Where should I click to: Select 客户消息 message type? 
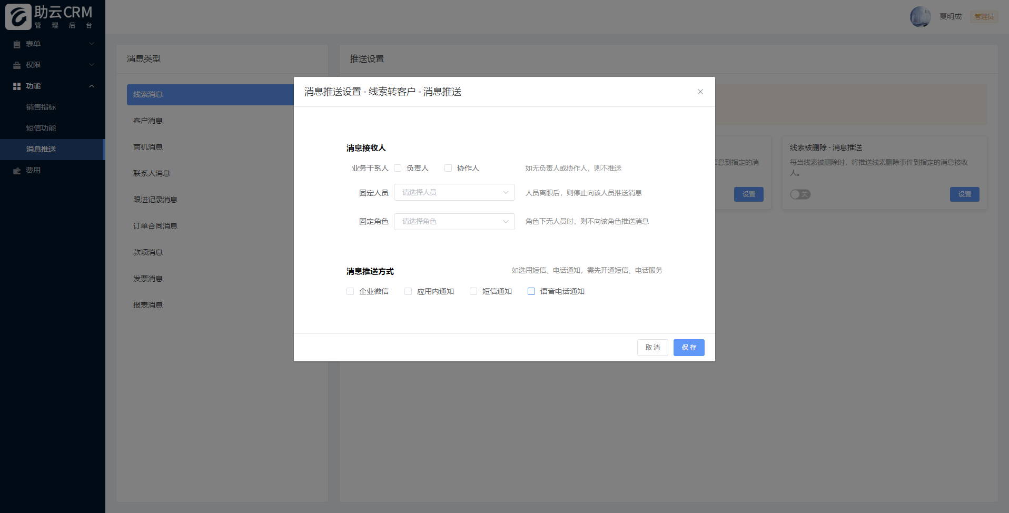(148, 121)
